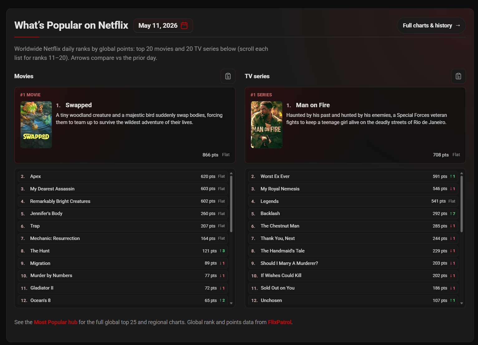Select the Jennifer's Body row
Screen dimensions: 478x345
pyautogui.click(x=123, y=213)
